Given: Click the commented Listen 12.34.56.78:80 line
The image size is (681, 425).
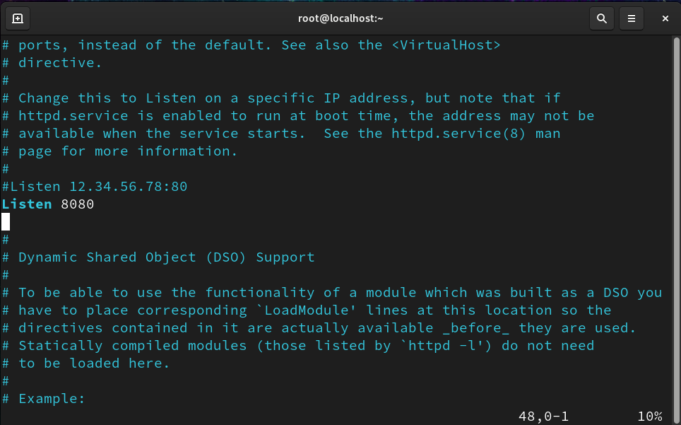Looking at the screenshot, I should click(x=95, y=187).
